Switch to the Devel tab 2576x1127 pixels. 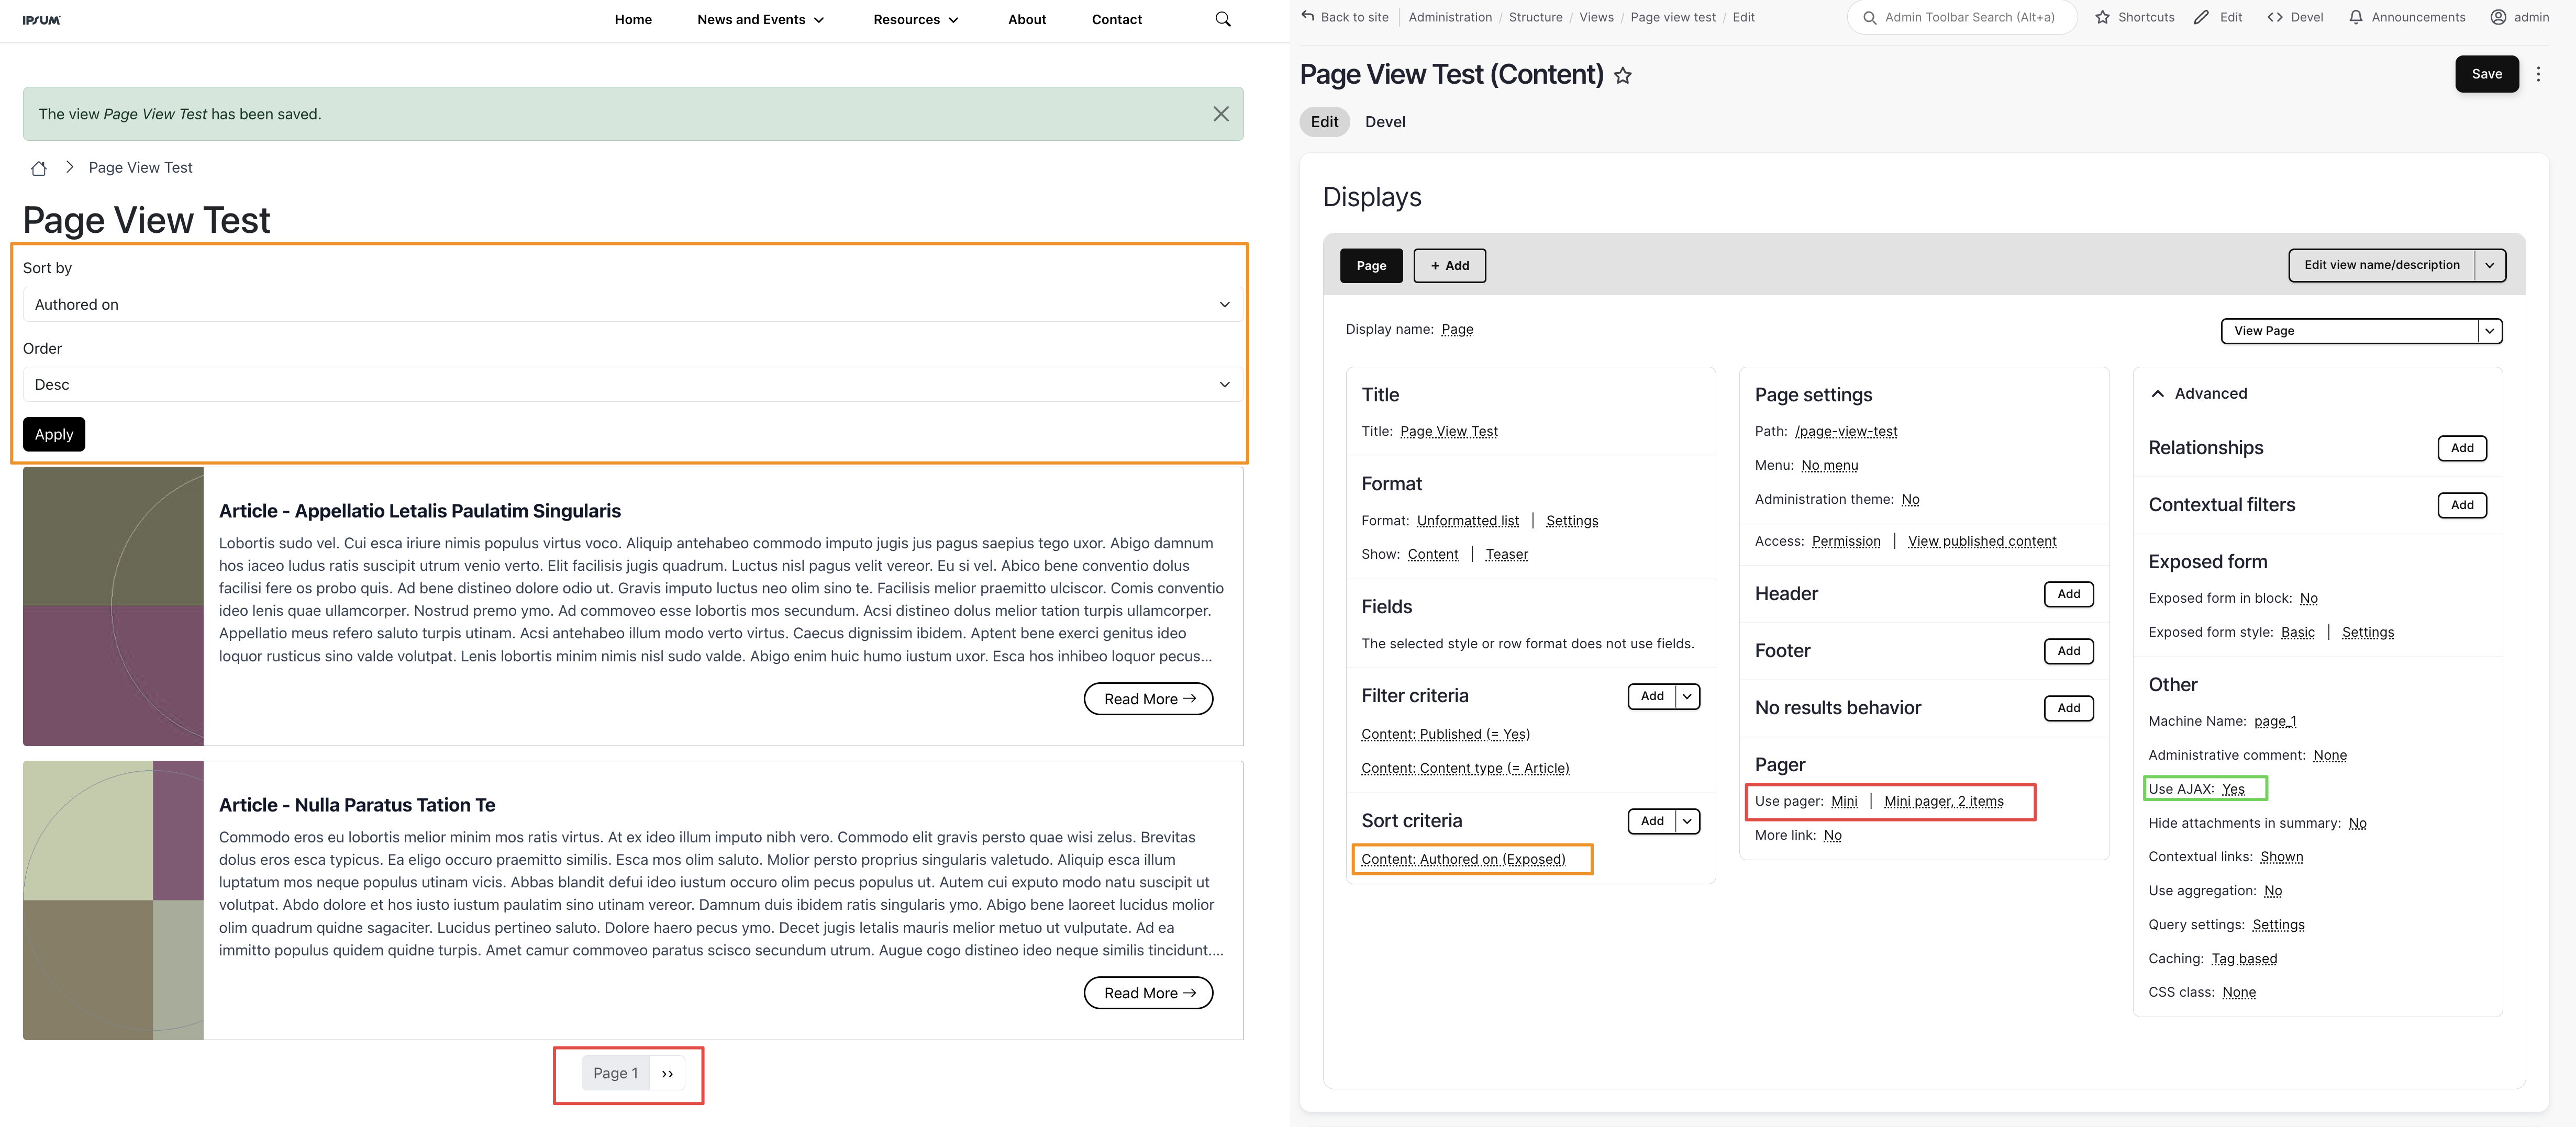click(x=1384, y=122)
